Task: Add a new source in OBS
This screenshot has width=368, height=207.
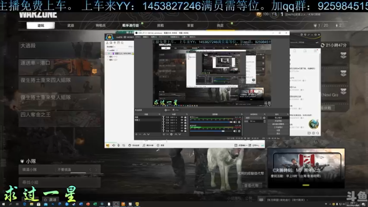Action: 164,134
